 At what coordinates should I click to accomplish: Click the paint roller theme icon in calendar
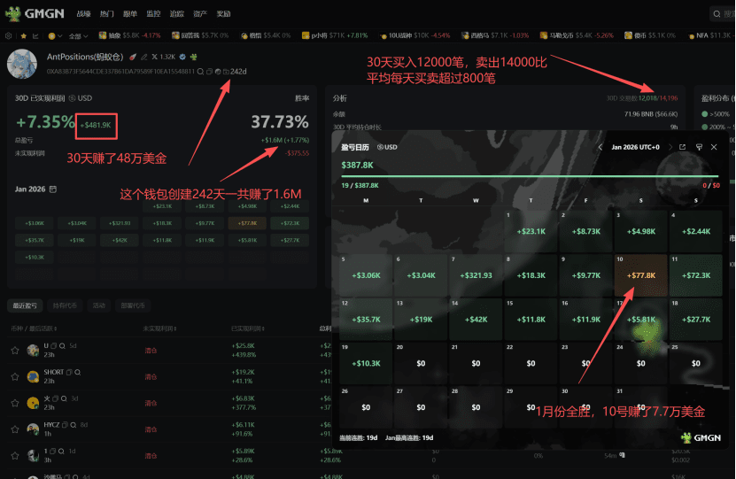tap(699, 147)
